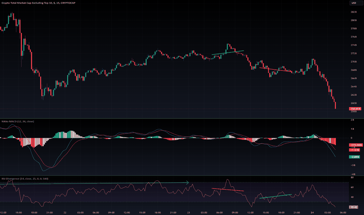Screen dimensions: 364x215
Task: Click the 266B price axis label
Action: [353, 78]
